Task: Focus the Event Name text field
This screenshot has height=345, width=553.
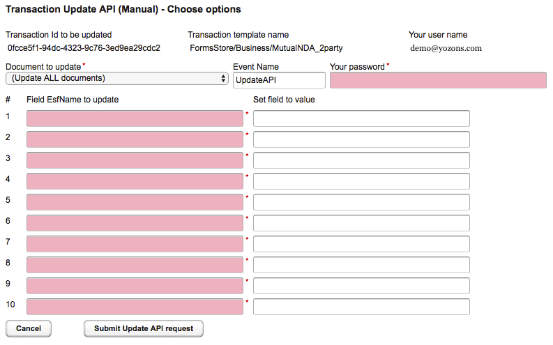Action: [x=278, y=80]
